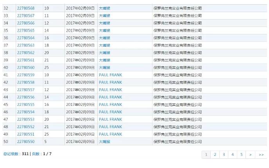This screenshot has height=168, width=269.
Task: Select class number 20 in row 47
Action: (47, 119)
